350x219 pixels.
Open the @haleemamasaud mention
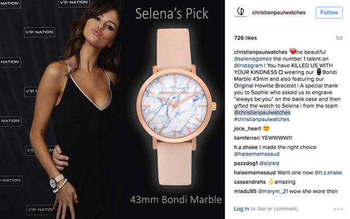coord(256,154)
